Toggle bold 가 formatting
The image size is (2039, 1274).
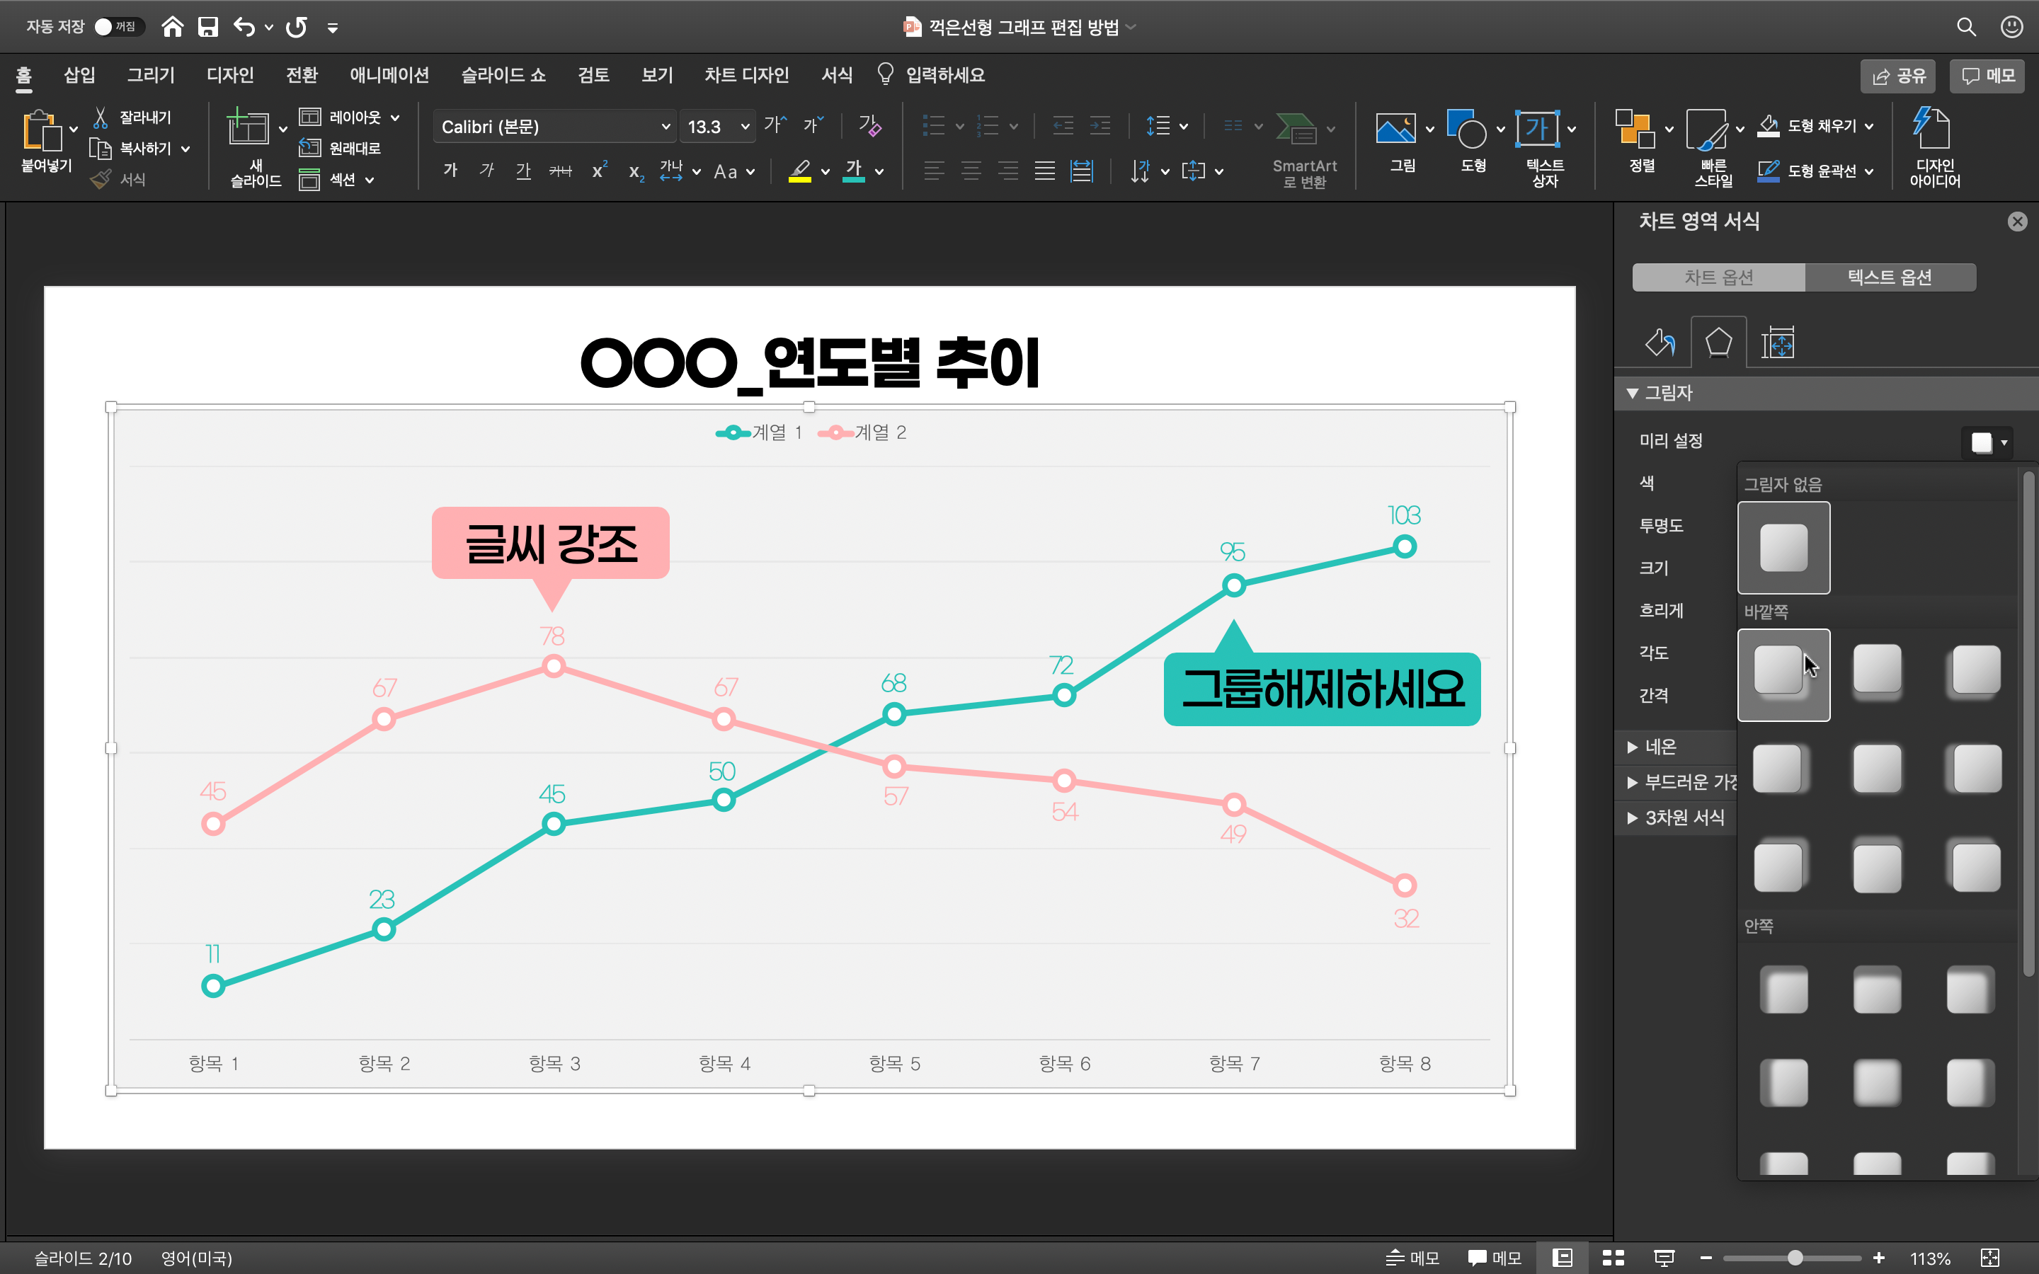pos(450,171)
